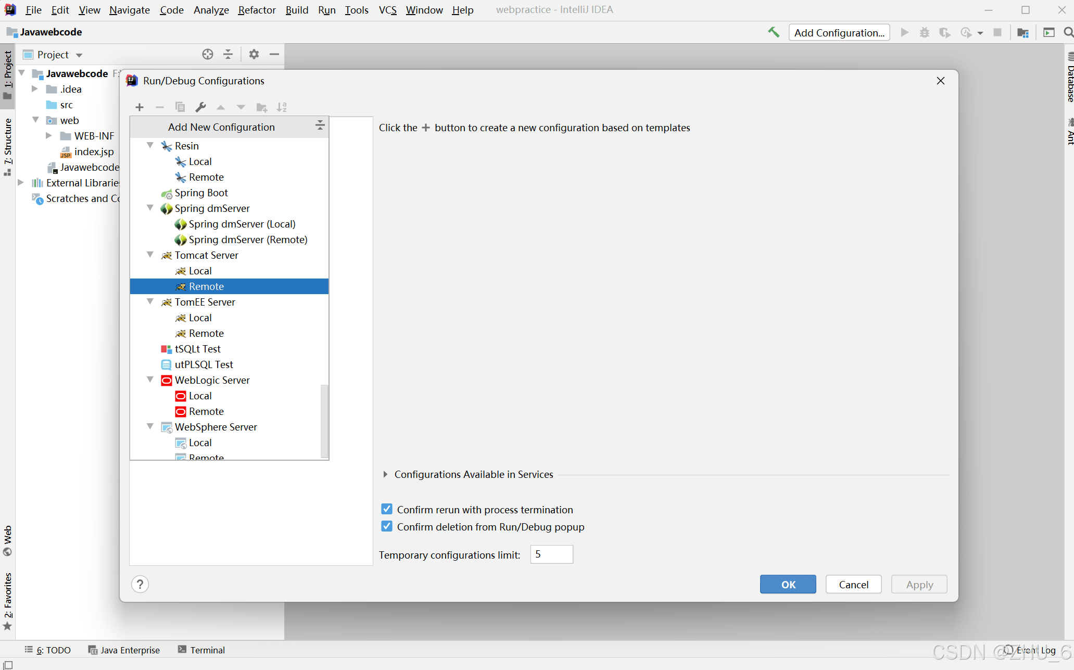1074x670 pixels.
Task: Collapse the Tomcat Server node
Action: coord(150,255)
